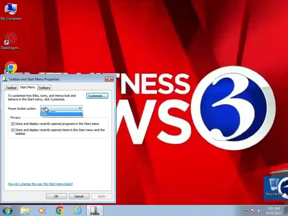Click the Show desktop strip
Screen dimensions: 288x216
[x=286, y=210]
